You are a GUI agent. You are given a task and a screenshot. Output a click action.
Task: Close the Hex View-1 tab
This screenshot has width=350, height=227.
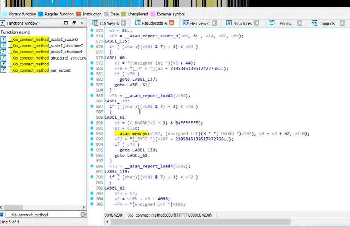click(x=214, y=23)
